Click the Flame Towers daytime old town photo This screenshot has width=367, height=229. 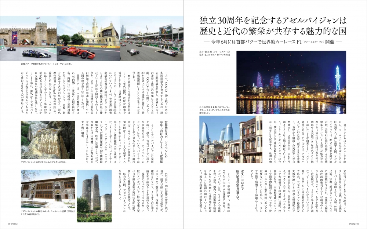point(231,139)
